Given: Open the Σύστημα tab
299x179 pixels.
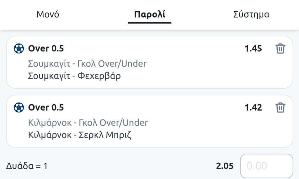Looking at the screenshot, I should pos(251,14).
